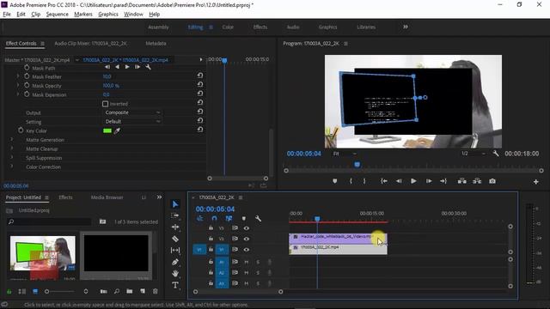Screen dimensions: 550x309
Task: Show more workspaces with double chevron
Action: (x=406, y=27)
